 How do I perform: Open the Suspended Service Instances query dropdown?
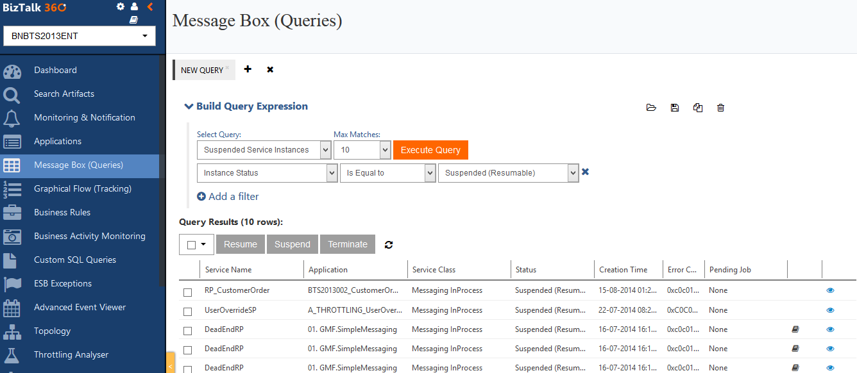pos(264,150)
